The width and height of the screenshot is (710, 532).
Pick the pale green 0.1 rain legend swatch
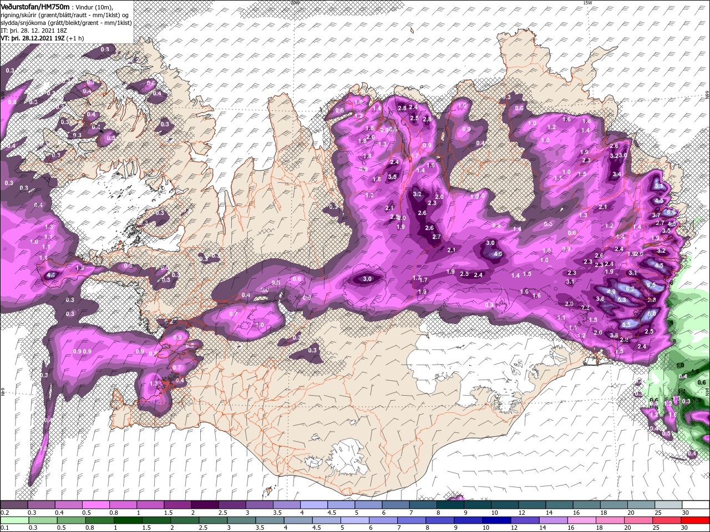click(x=14, y=520)
